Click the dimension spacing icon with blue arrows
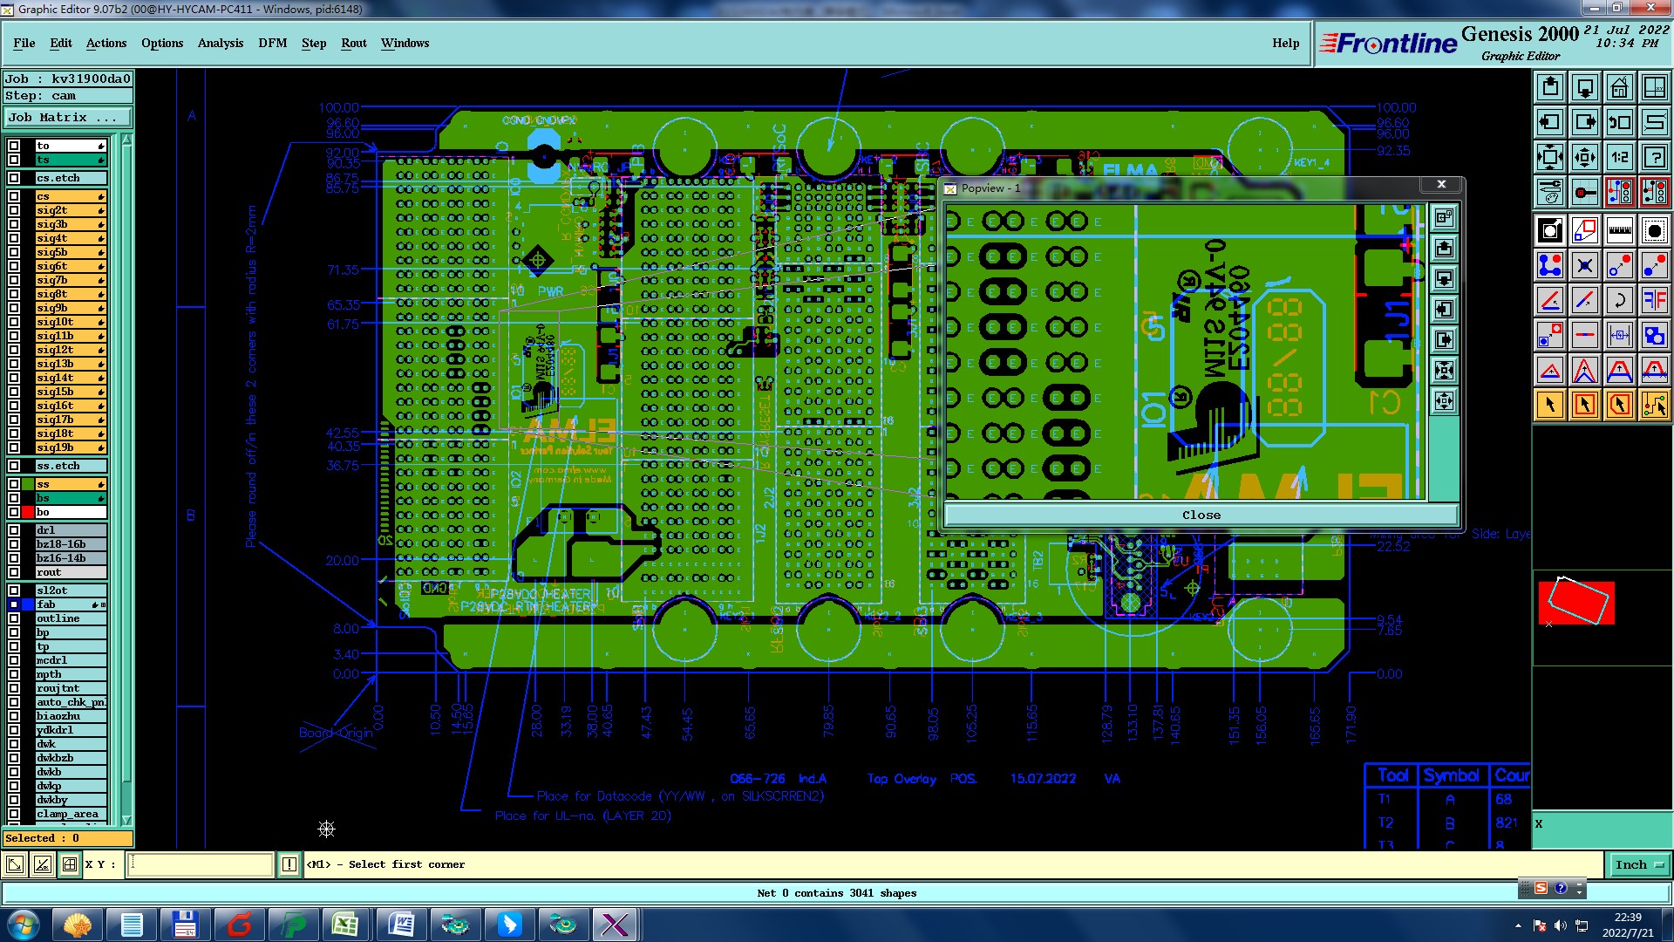The image size is (1674, 942). coord(1620,335)
